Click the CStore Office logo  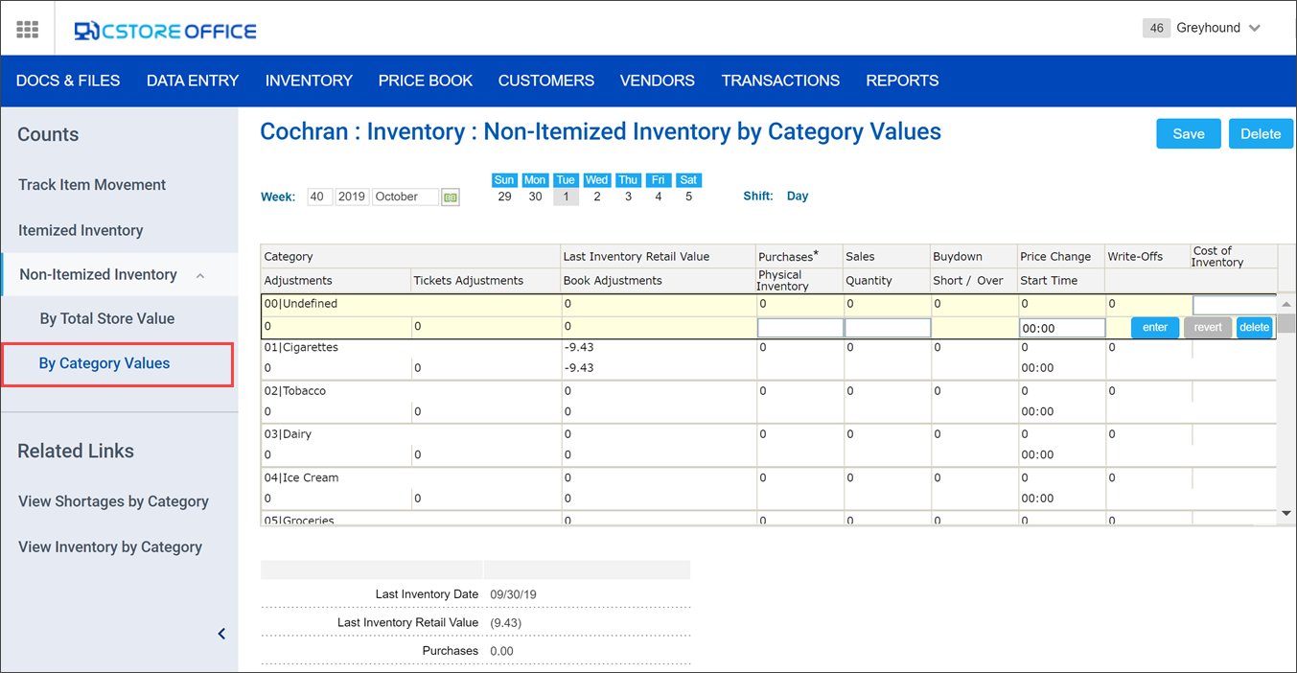(x=166, y=31)
